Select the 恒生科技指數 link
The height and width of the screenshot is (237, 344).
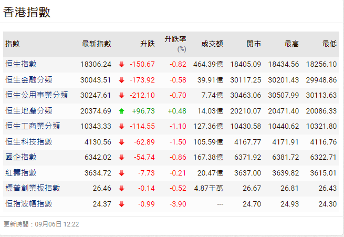(x=29, y=142)
